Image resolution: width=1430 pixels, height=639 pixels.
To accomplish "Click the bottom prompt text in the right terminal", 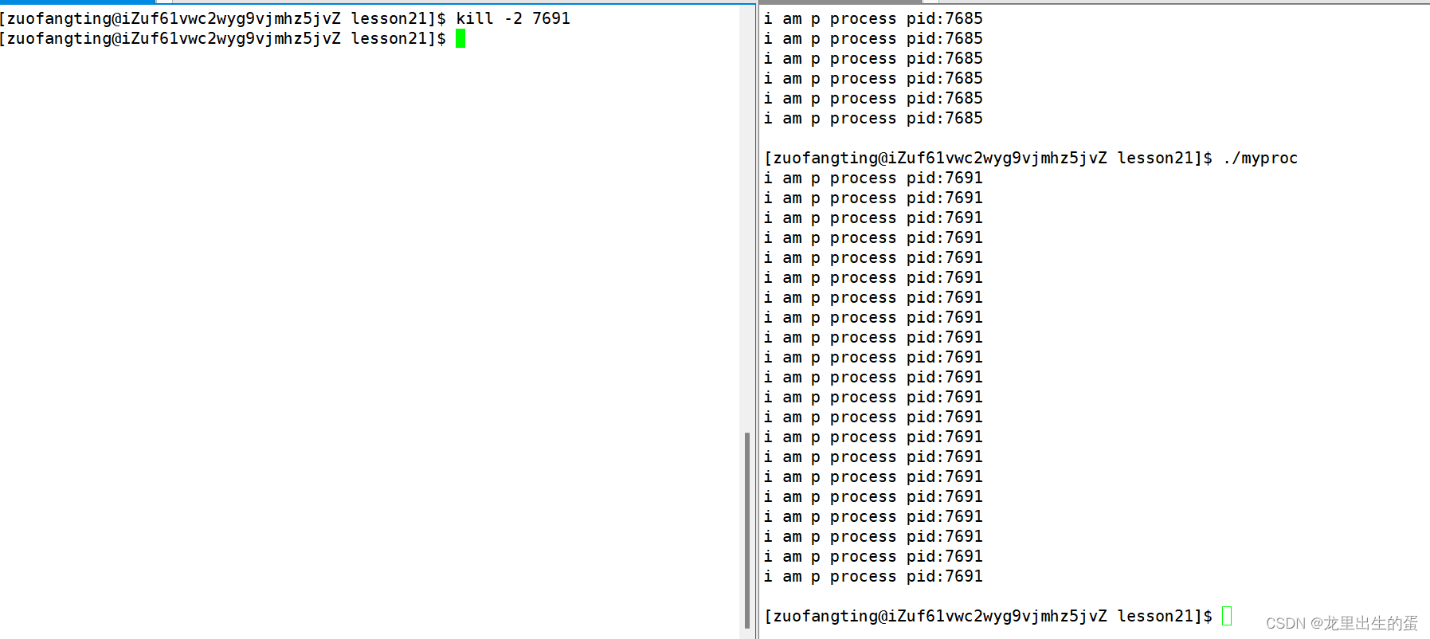I will pyautogui.click(x=988, y=616).
